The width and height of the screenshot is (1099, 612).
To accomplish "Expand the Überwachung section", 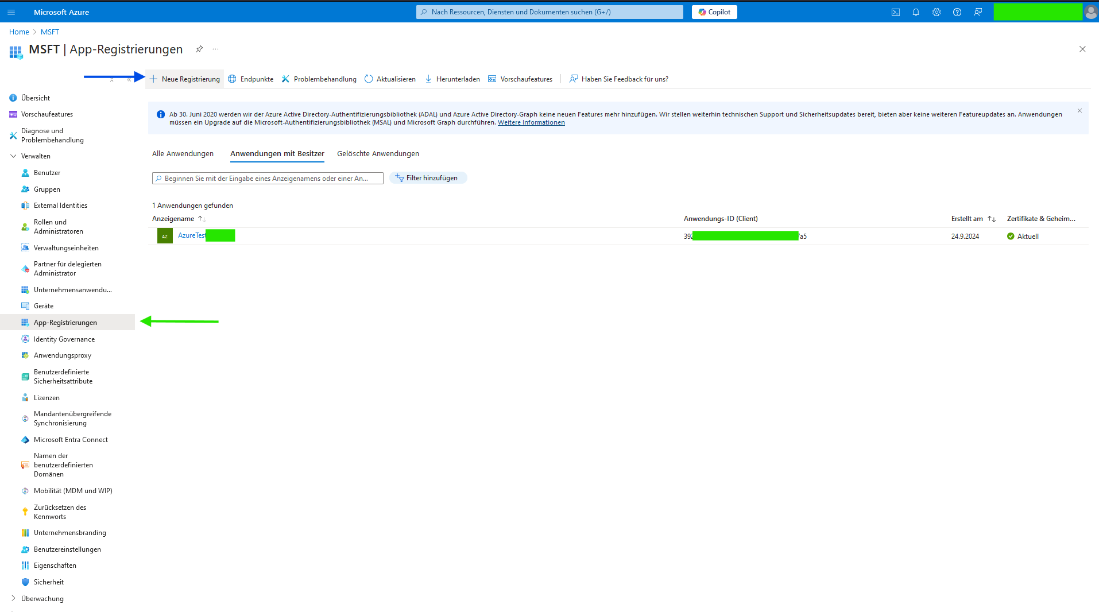I will coord(13,598).
